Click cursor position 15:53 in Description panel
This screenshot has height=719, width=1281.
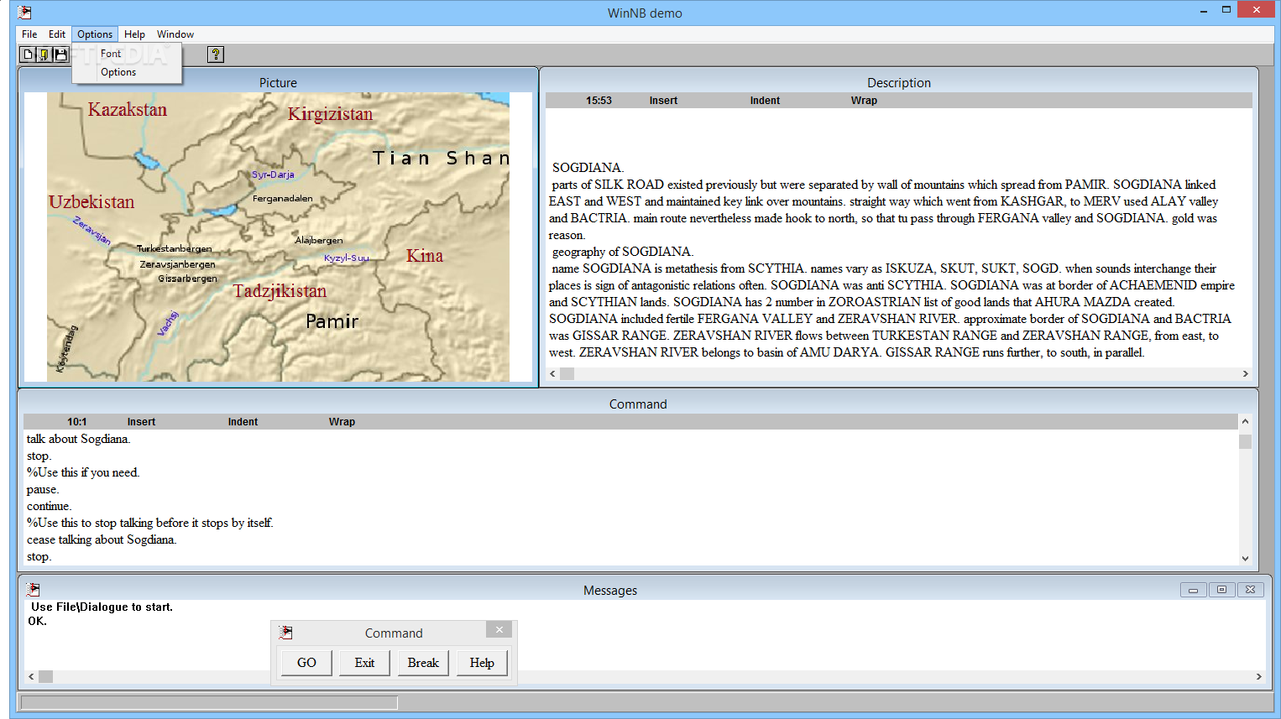coord(599,101)
